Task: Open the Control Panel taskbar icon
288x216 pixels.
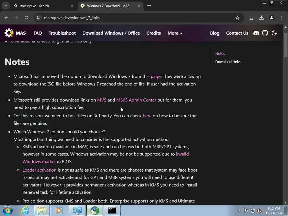Action: click(77, 210)
